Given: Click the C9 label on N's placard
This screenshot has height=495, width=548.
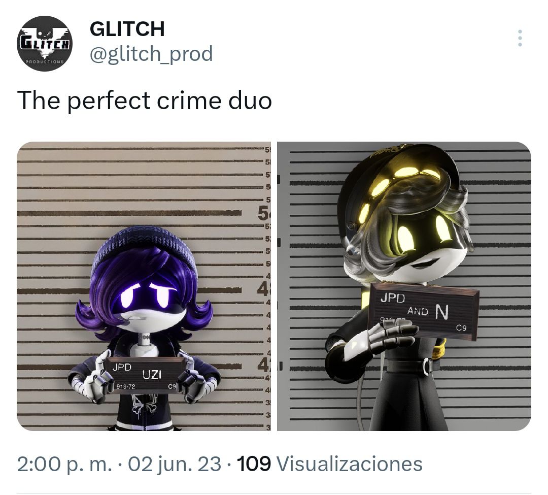Looking at the screenshot, I should pyautogui.click(x=461, y=327).
